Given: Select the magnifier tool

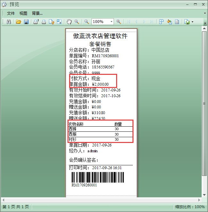Looking at the screenshot, I should [77, 22].
